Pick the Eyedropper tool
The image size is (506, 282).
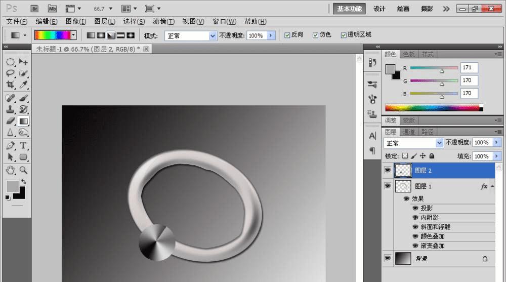pyautogui.click(x=23, y=85)
